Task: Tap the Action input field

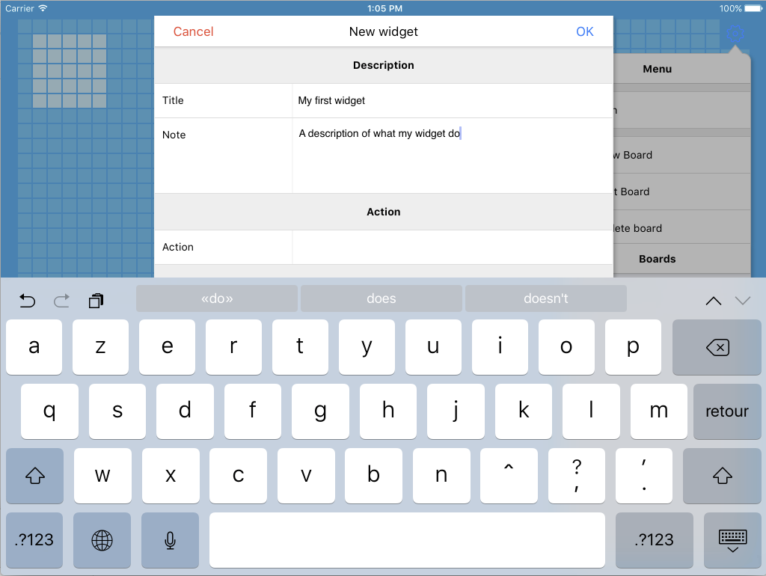Action: coord(452,247)
